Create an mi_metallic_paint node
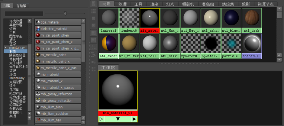 point(58,55)
